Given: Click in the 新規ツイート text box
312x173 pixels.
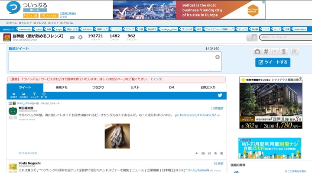Looking at the screenshot, I should [115, 61].
